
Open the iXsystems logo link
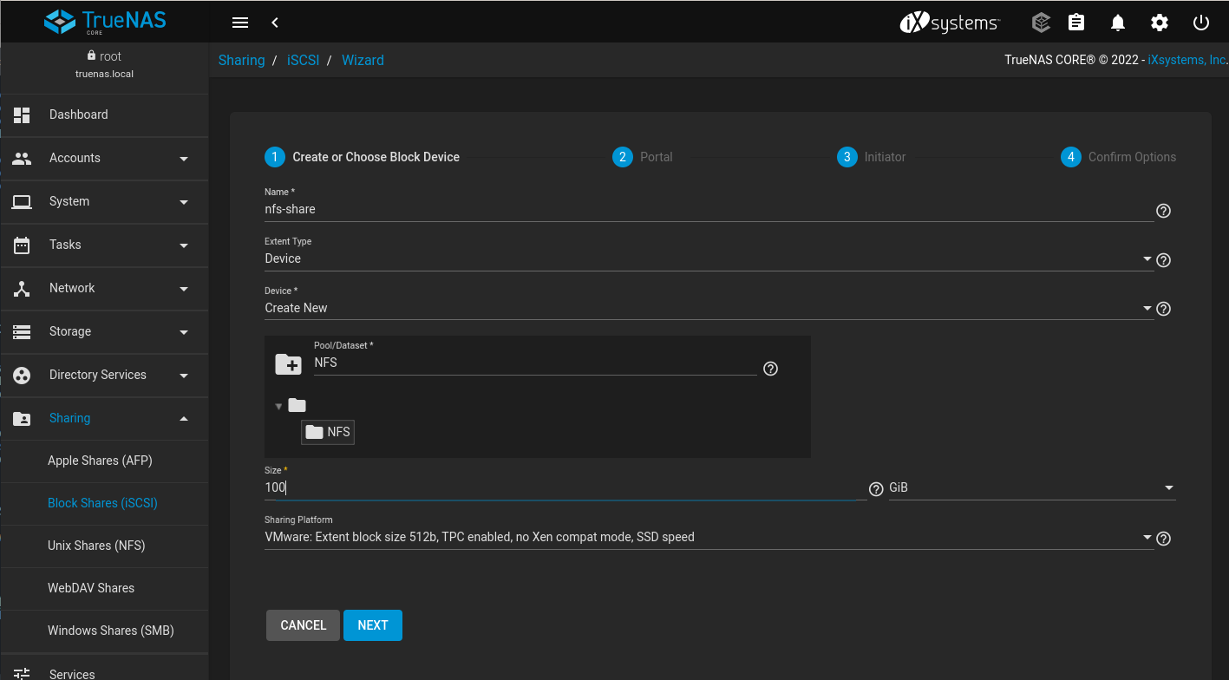click(950, 23)
